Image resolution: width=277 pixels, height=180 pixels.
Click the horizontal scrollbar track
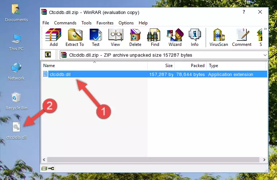pos(153,160)
